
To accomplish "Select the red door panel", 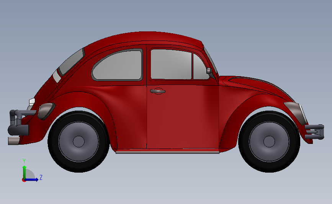I will 183,116.
